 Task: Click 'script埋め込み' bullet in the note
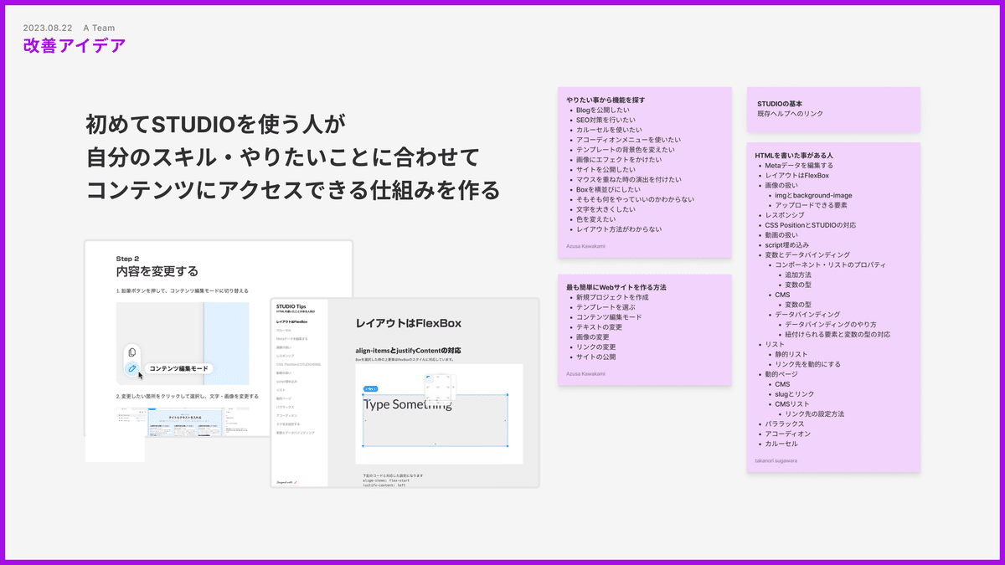pyautogui.click(x=787, y=244)
